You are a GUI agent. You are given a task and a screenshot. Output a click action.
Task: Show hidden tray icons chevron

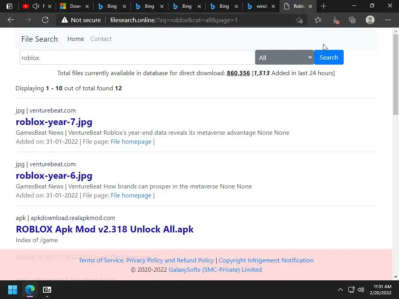click(340, 290)
